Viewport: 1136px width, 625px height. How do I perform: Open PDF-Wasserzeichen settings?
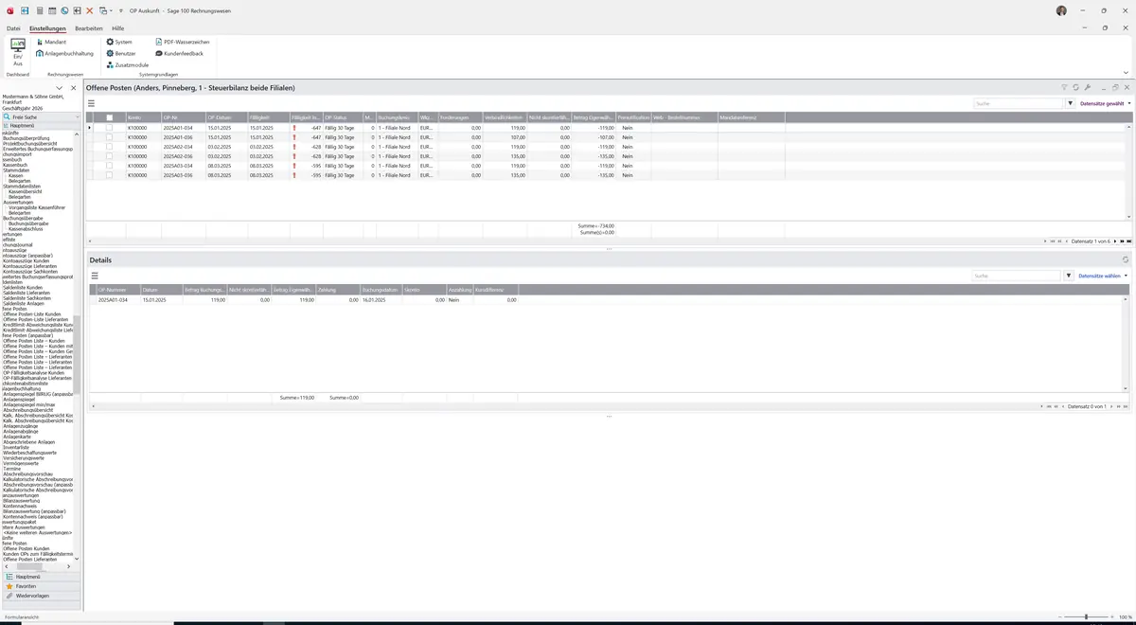[x=182, y=43]
